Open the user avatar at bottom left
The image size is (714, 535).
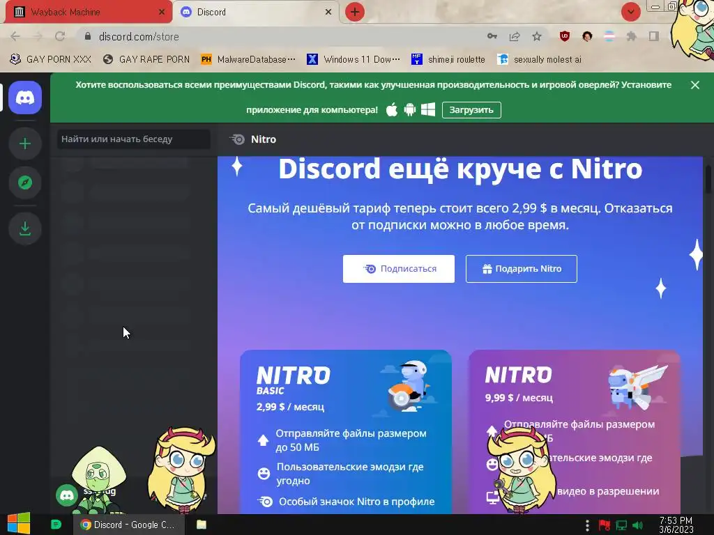point(67,495)
